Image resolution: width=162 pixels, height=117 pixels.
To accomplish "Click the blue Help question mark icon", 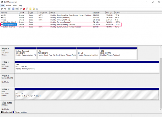I will pos(13,9).
